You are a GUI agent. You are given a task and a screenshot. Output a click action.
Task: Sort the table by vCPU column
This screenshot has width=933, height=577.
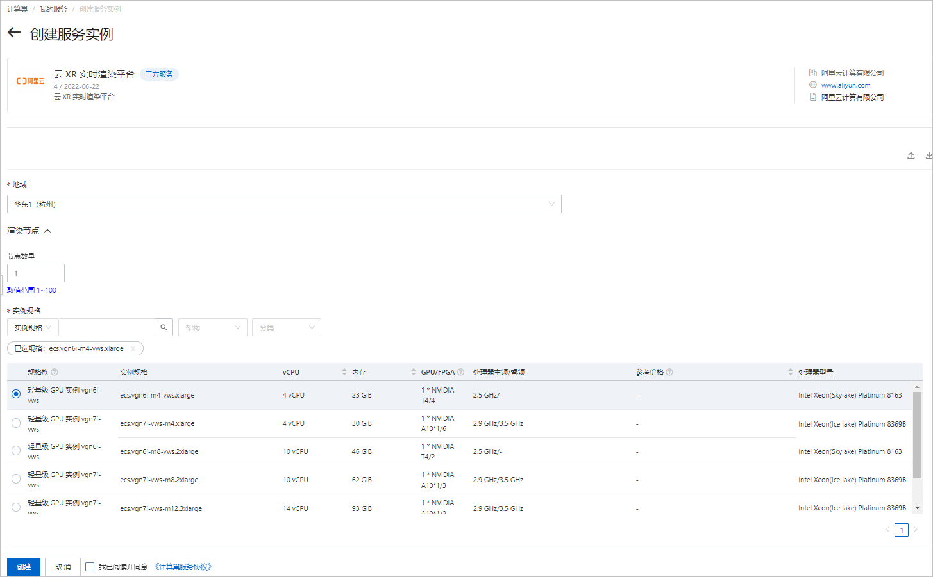pyautogui.click(x=344, y=372)
